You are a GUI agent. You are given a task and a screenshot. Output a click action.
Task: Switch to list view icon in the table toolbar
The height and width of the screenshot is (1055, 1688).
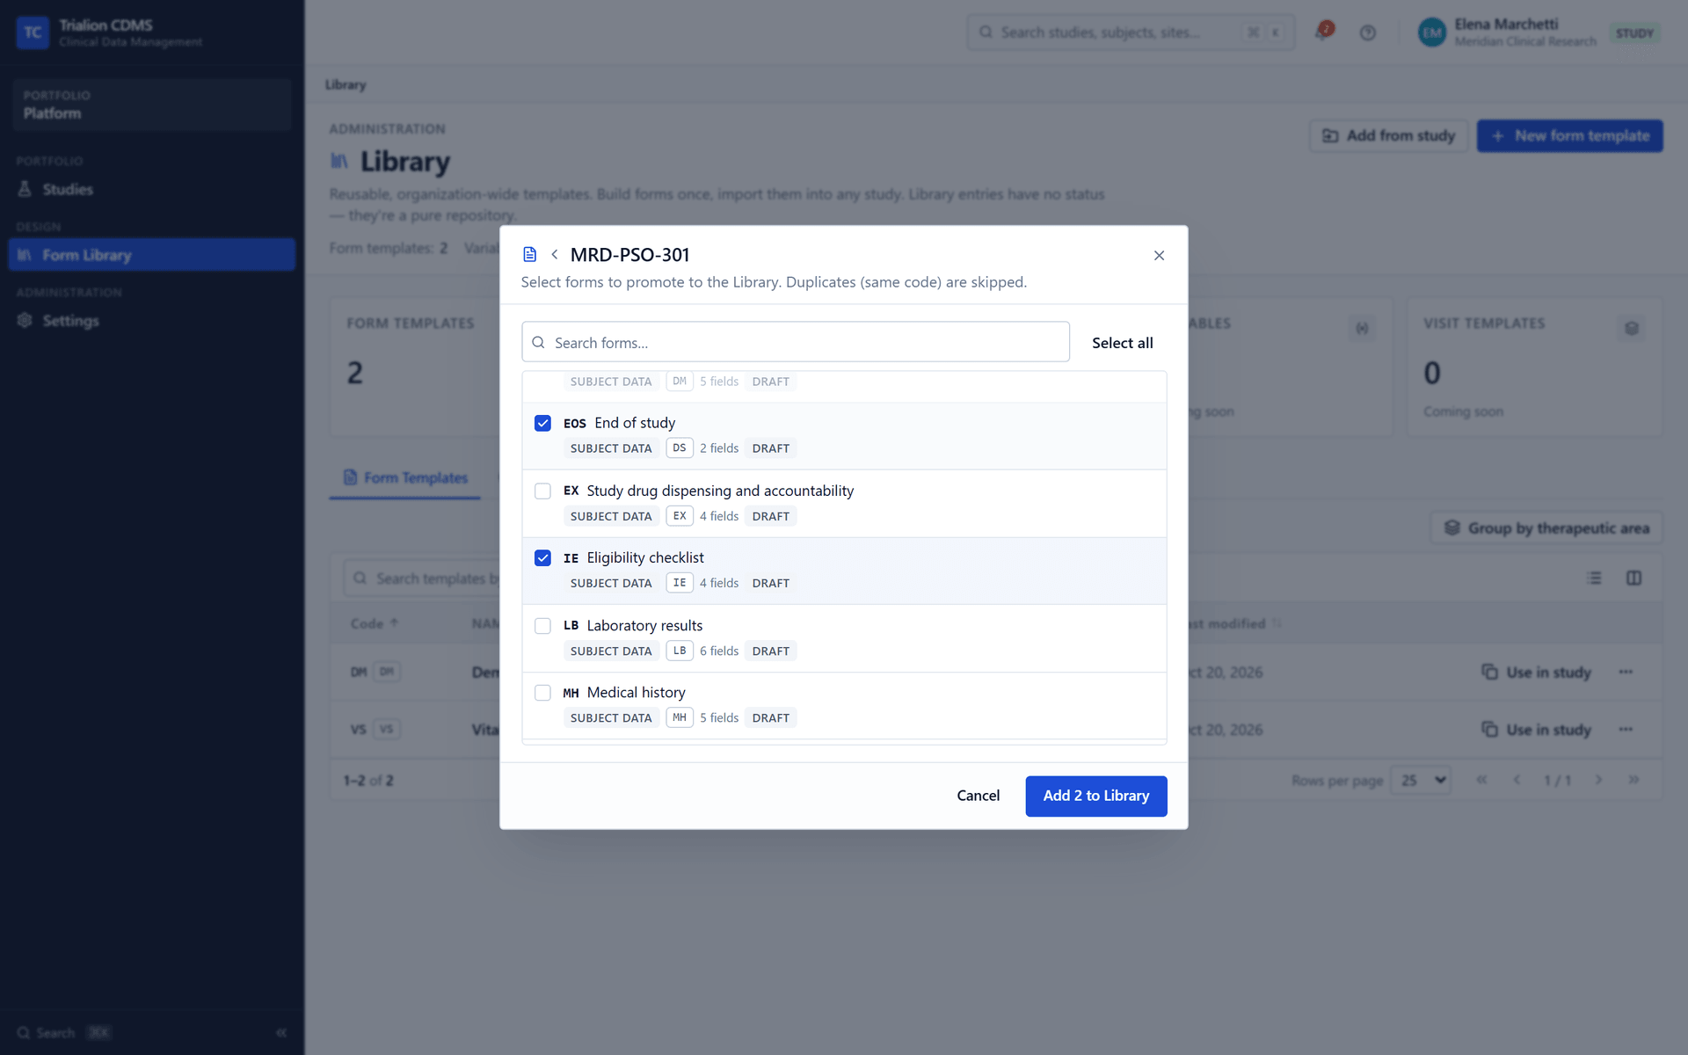click(x=1594, y=578)
